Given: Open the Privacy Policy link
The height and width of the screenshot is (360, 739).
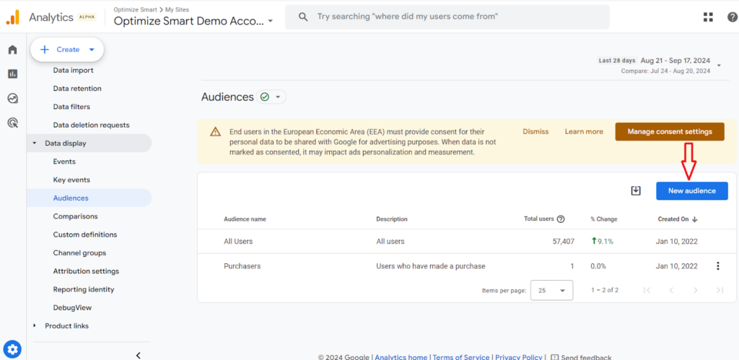Looking at the screenshot, I should tap(520, 357).
